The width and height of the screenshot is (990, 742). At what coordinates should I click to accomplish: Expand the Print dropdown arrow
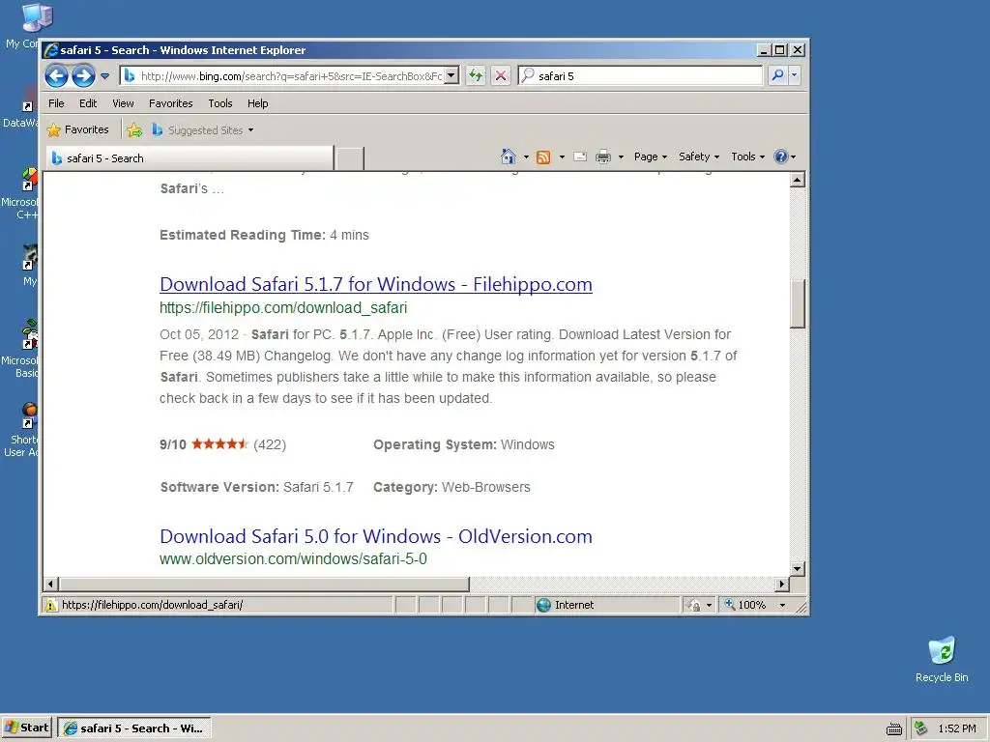point(621,157)
